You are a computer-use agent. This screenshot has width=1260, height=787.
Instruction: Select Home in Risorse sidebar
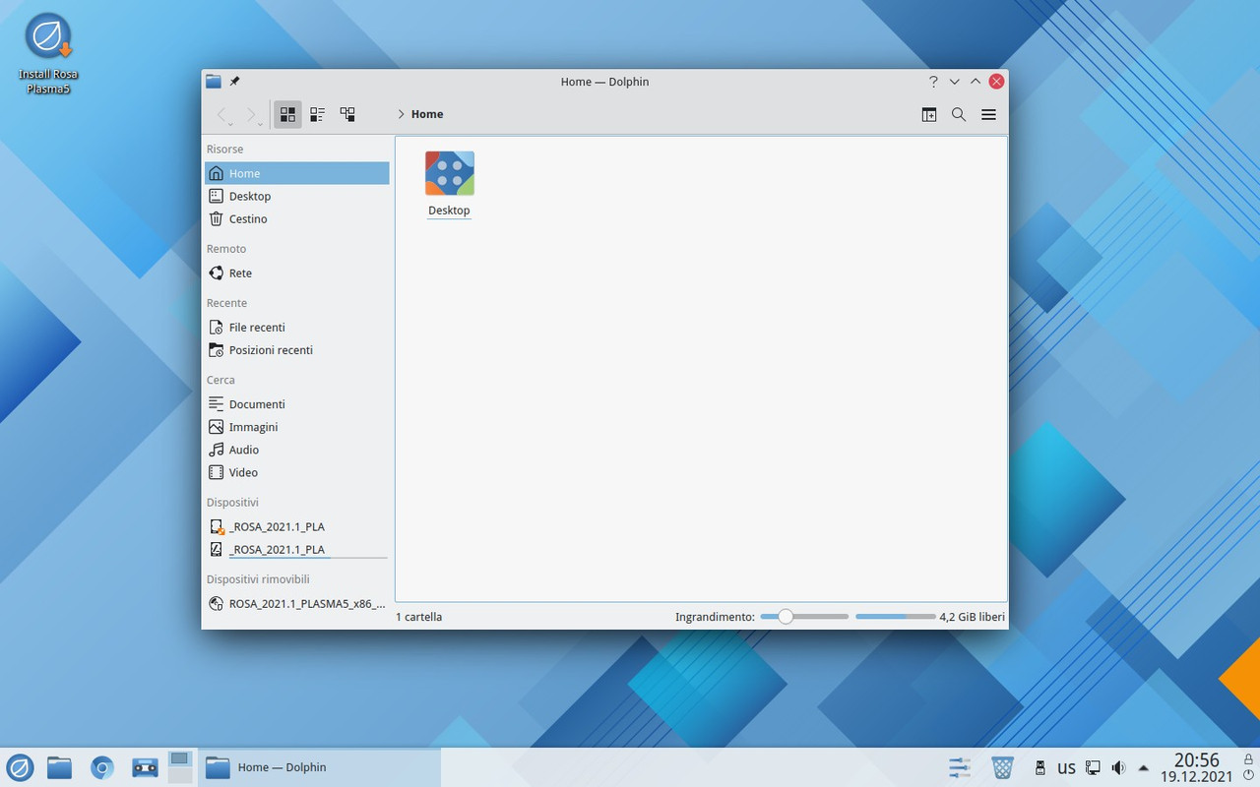297,173
